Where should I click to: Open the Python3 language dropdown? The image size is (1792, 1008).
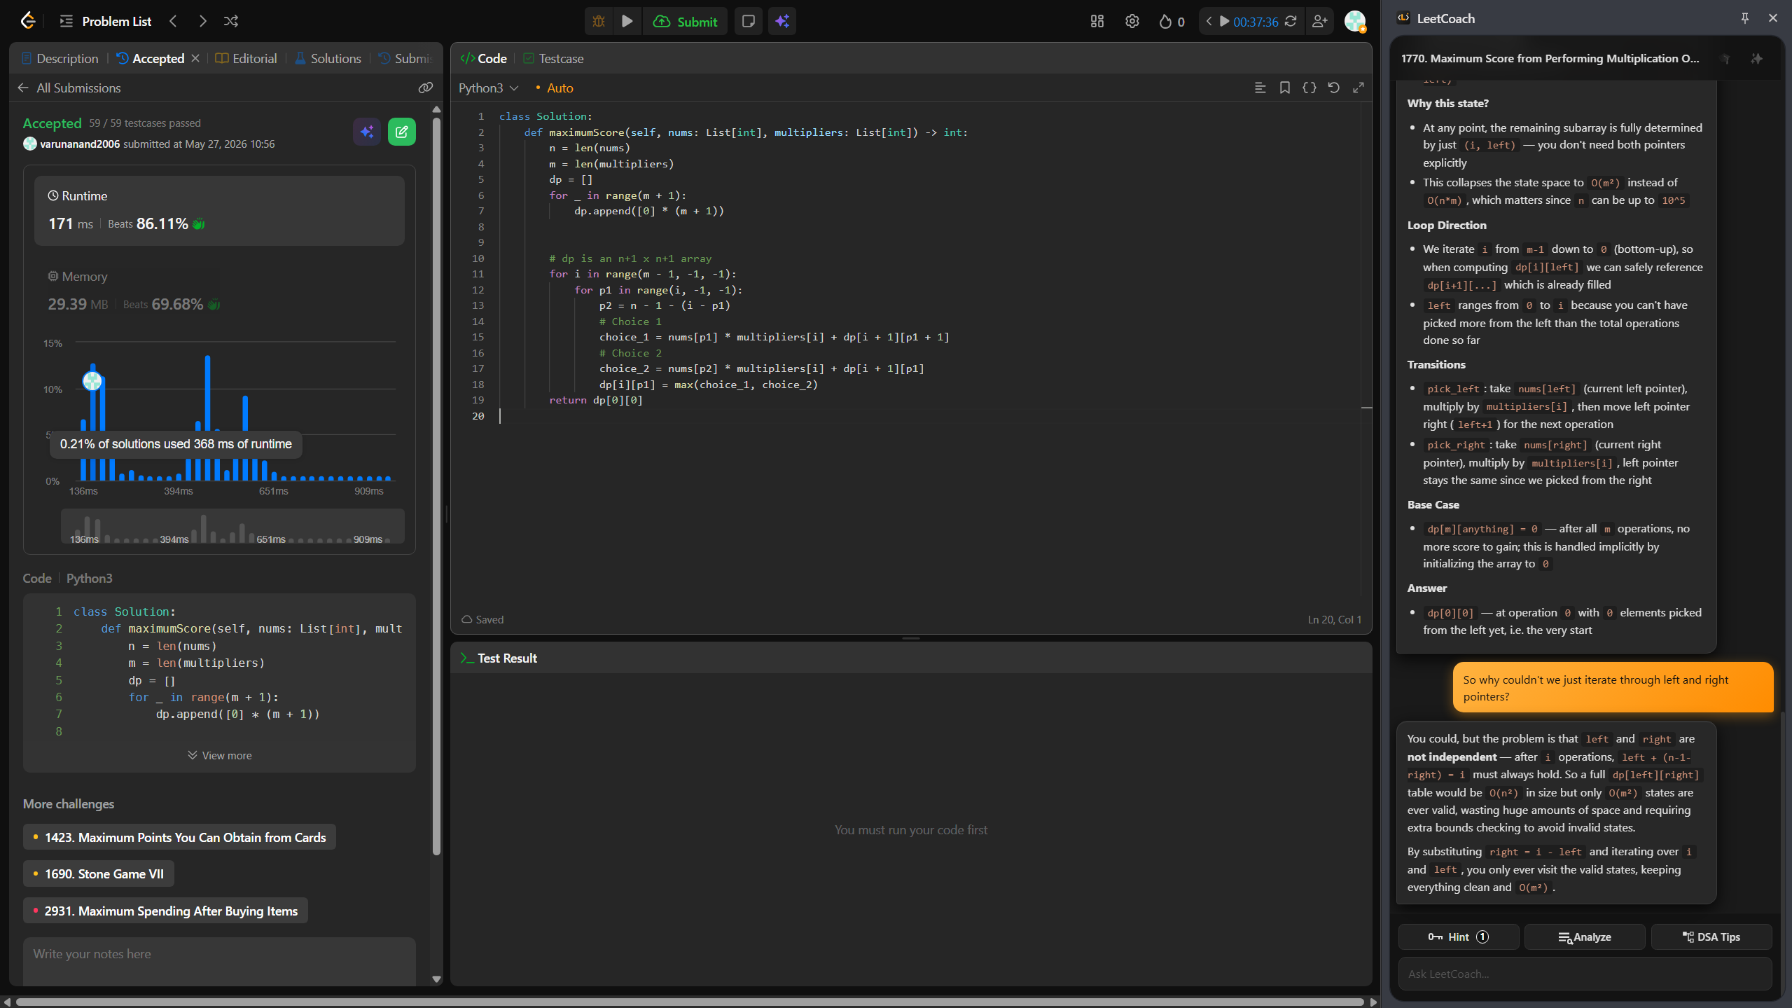point(488,88)
